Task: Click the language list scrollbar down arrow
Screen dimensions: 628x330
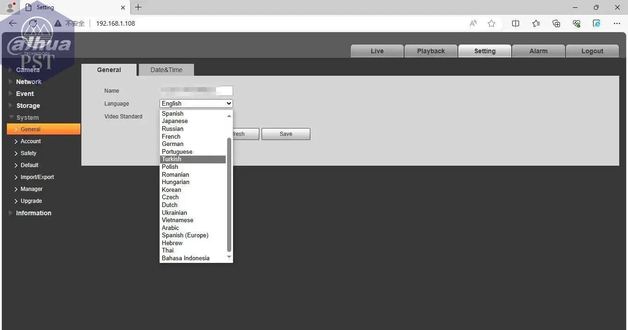Action: click(x=229, y=257)
